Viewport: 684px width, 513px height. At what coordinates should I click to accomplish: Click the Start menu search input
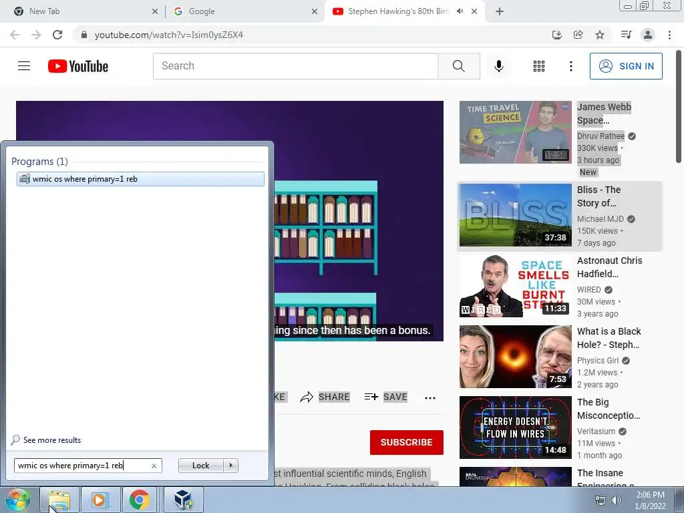[x=82, y=466]
